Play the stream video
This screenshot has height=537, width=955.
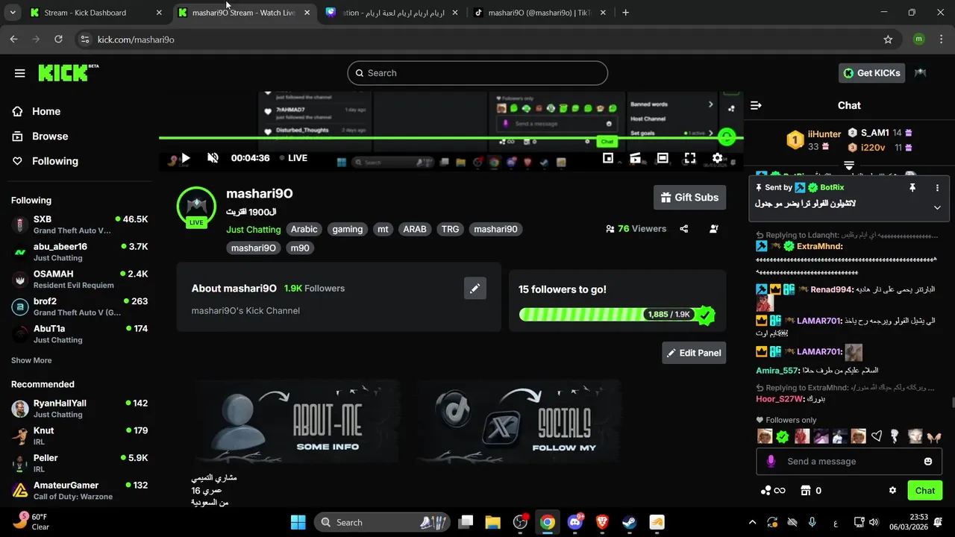[186, 158]
